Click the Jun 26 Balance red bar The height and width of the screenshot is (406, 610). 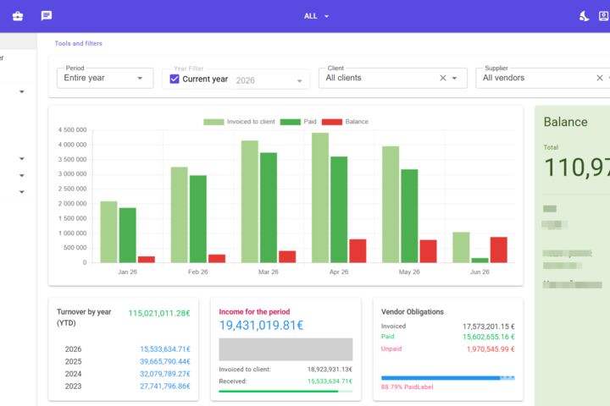click(499, 250)
